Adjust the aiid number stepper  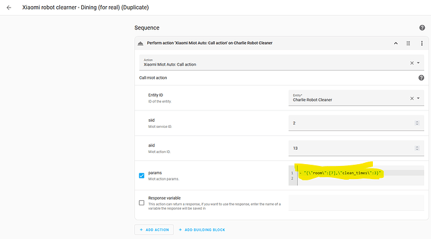417,148
